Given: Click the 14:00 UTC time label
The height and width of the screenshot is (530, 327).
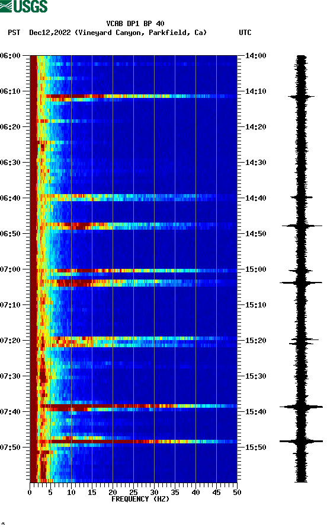Looking at the screenshot, I should click(x=255, y=55).
